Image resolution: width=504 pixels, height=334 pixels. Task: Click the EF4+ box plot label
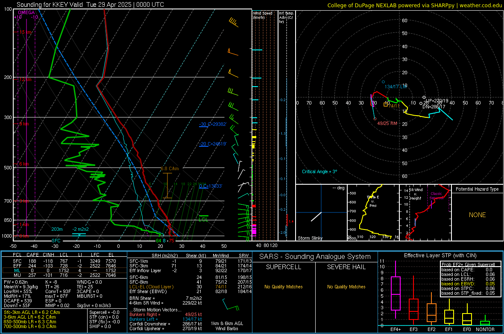pos(396,329)
